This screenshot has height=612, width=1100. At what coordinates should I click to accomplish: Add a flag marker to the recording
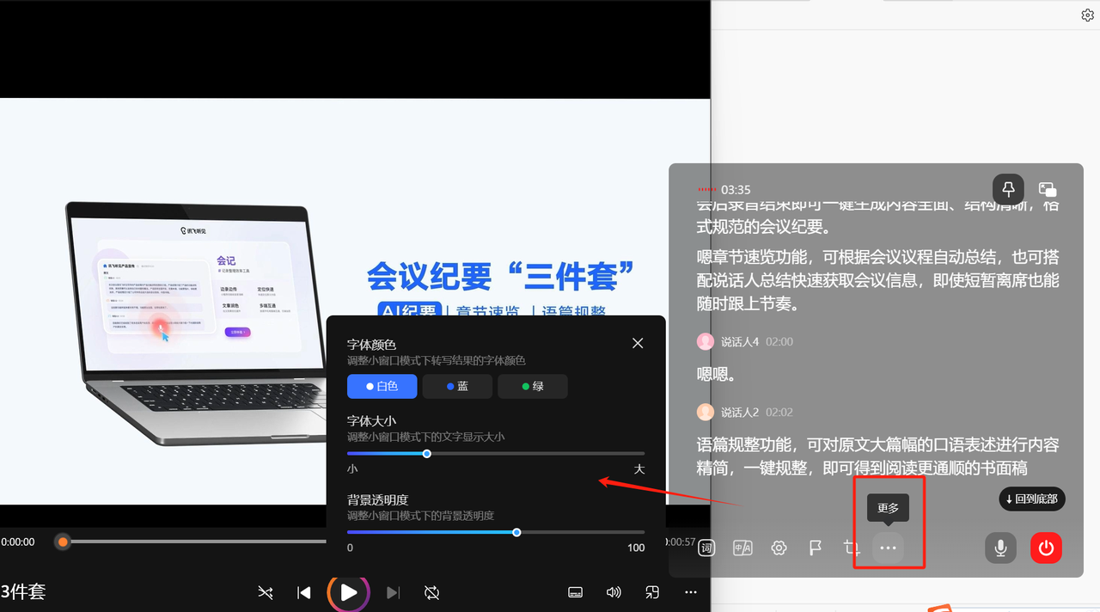coord(816,548)
